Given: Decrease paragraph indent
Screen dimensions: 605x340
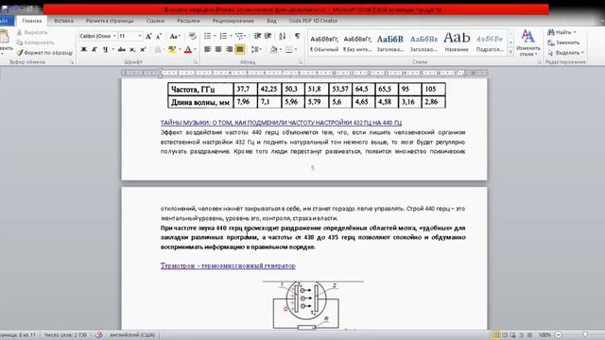Looking at the screenshot, I should coord(257,36).
